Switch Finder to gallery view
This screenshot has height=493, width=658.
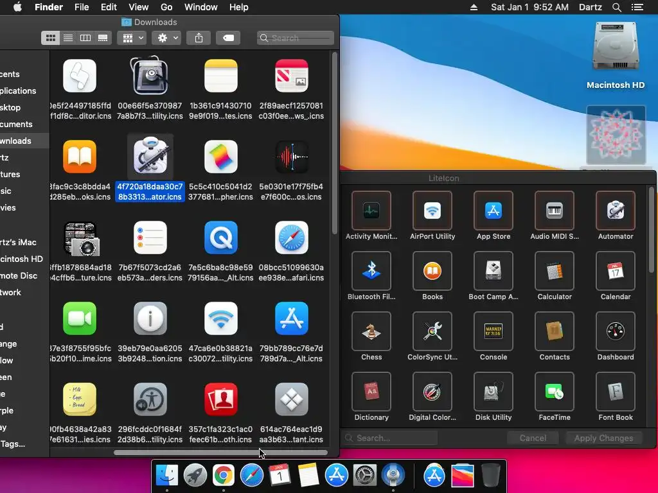(103, 38)
